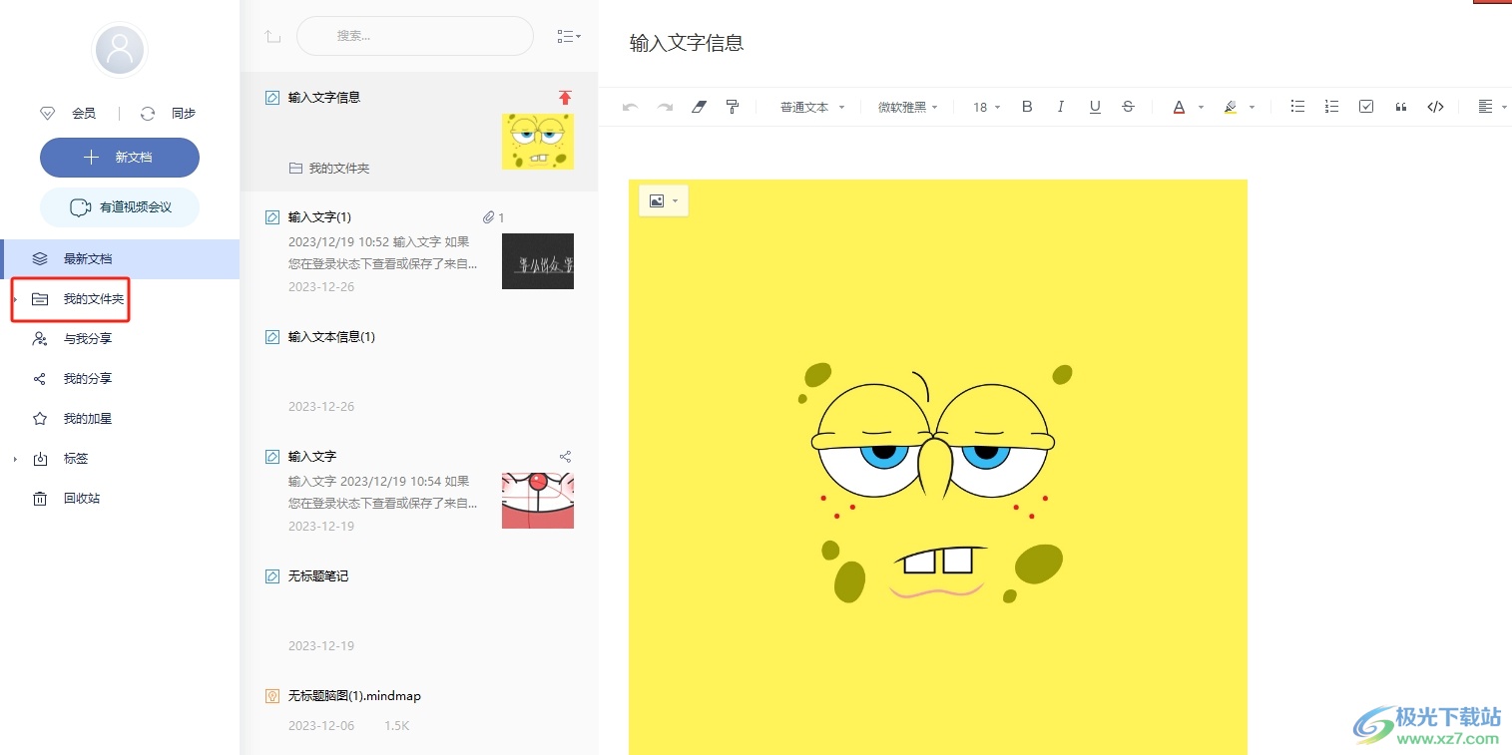Click the SpongeBob thumbnail in the note list
Image resolution: width=1512 pixels, height=755 pixels.
click(538, 142)
